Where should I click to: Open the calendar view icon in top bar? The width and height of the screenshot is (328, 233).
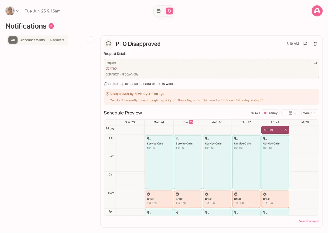(x=159, y=11)
